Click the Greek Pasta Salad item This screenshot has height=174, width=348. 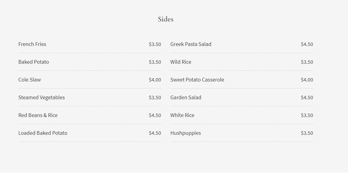point(191,44)
